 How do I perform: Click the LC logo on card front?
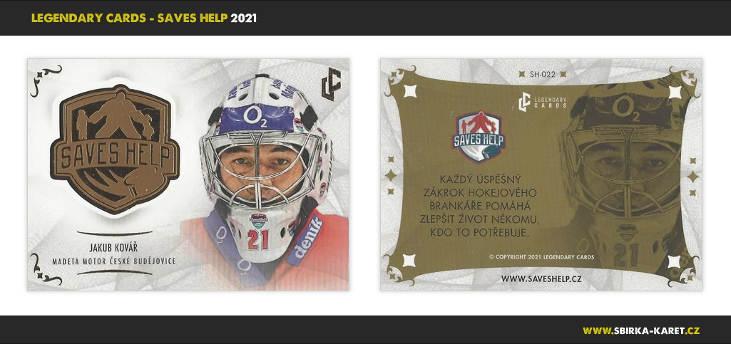(331, 84)
